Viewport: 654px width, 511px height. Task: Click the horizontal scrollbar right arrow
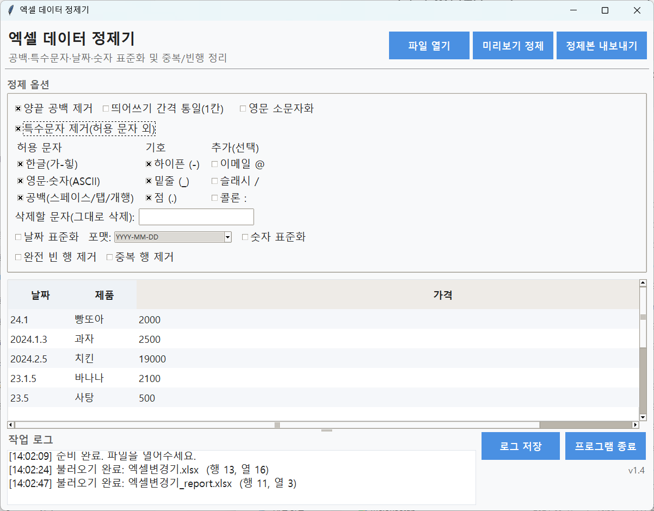click(x=635, y=424)
